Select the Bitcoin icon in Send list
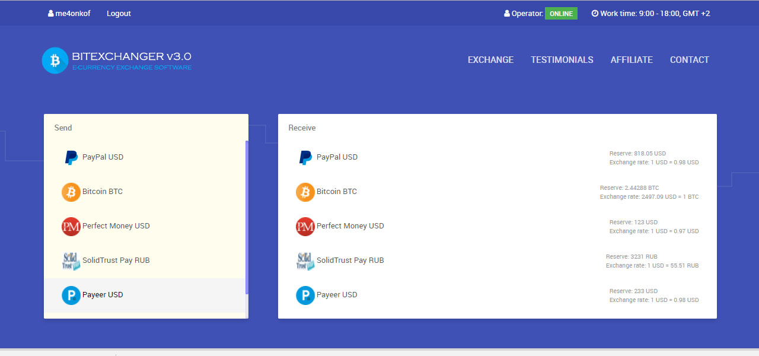Image resolution: width=759 pixels, height=356 pixels. [71, 192]
